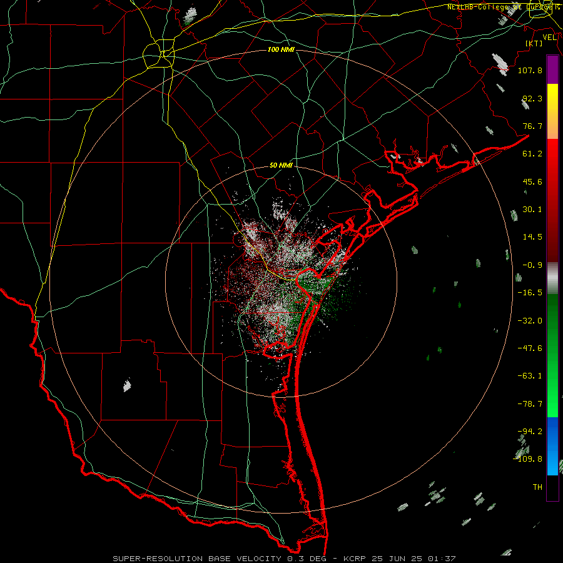Click the '50 NMI' range ring label
563x563 pixels.
point(281,166)
